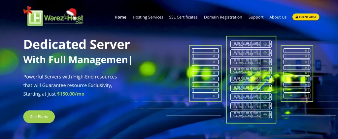The width and height of the screenshot is (338, 139).
Task: Navigate to About Us
Action: pos(278,17)
